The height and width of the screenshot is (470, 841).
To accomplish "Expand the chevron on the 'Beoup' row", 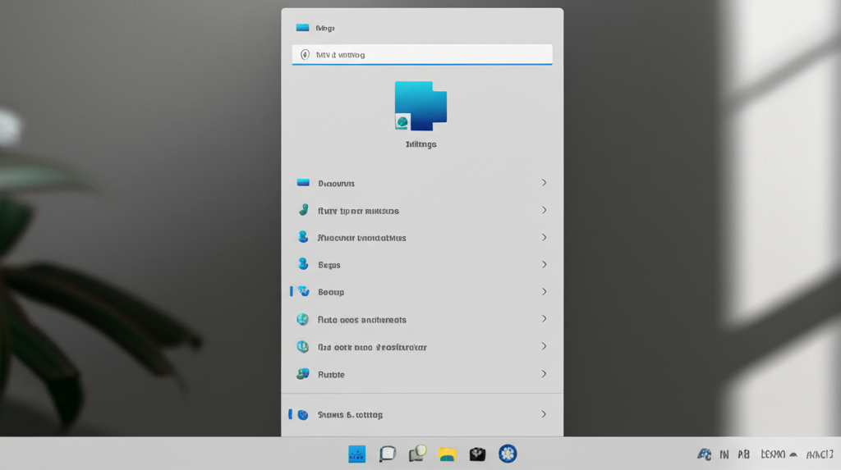I will pyautogui.click(x=544, y=292).
